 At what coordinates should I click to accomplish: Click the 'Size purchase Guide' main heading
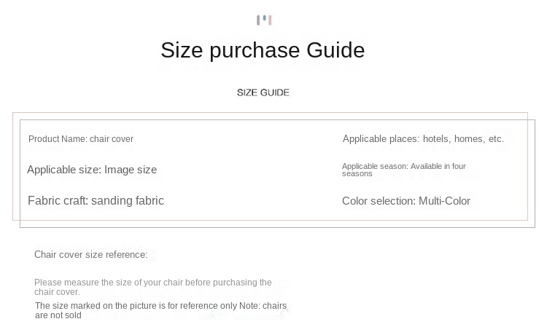point(263,50)
